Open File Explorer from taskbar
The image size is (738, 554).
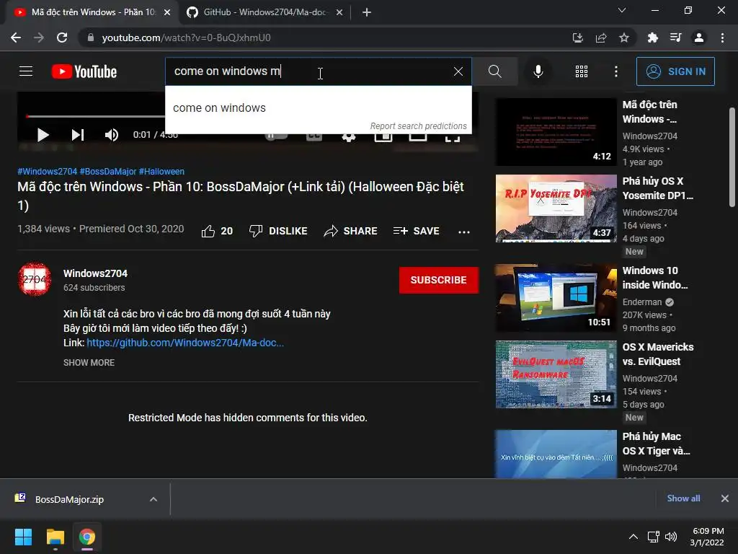55,537
